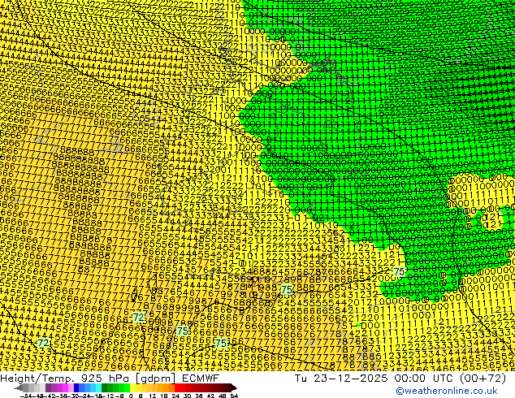The height and width of the screenshot is (398, 515).
Task: Click the 75 contour label on the green area's edge
Action: (399, 272)
